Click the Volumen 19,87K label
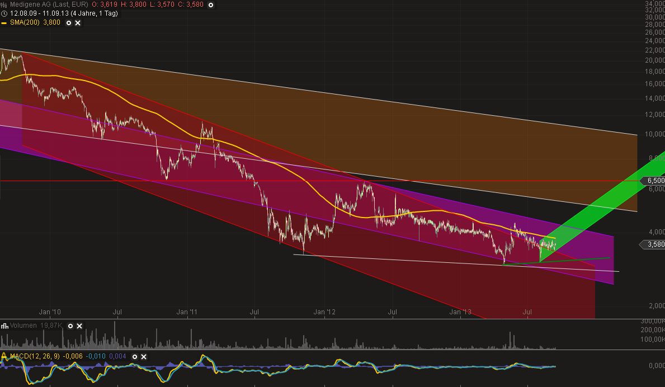The image size is (665, 387). 36,325
